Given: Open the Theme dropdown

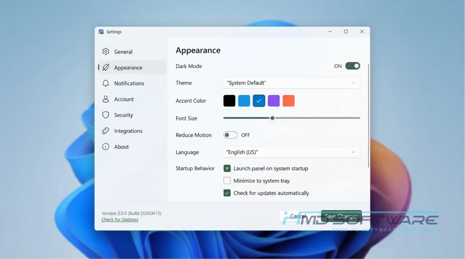Looking at the screenshot, I should click(292, 83).
